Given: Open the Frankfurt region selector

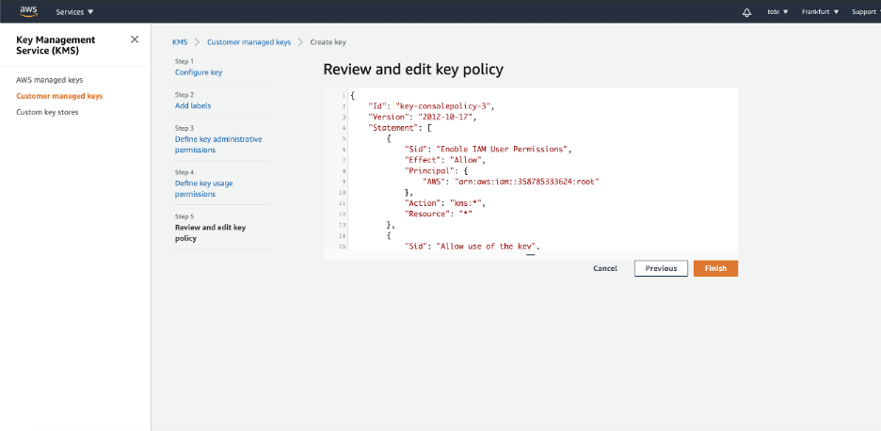Looking at the screenshot, I should click(x=820, y=12).
